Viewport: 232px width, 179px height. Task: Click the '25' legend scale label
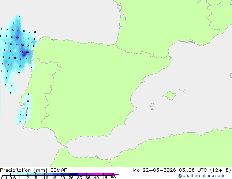71,178
